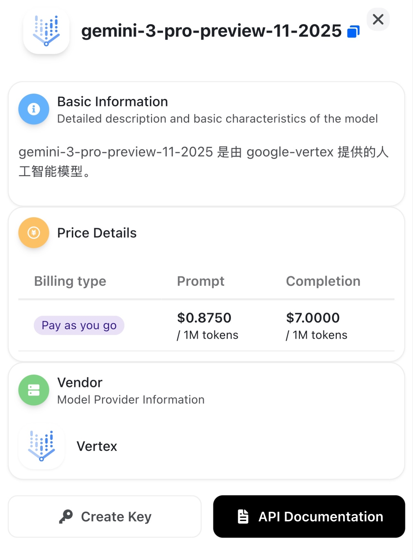Click the Vertex vendor logo thumbnail
Viewport: 413px width, 560px height.
coord(41,446)
